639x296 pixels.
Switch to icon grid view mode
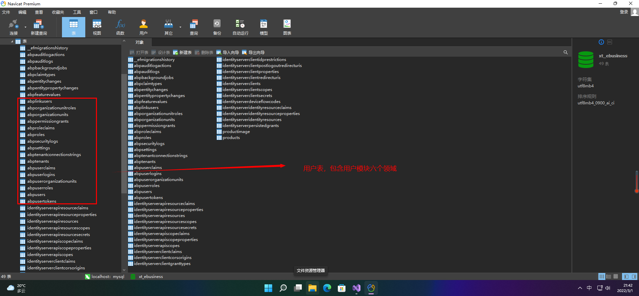(x=601, y=276)
